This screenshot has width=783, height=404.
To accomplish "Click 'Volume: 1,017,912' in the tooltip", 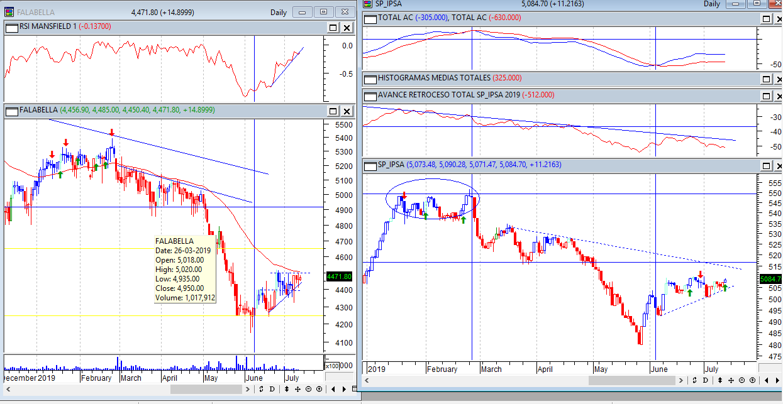I will coord(185,298).
